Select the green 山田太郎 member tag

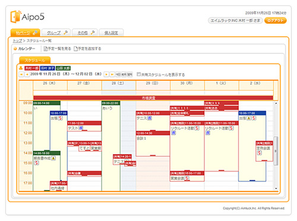point(63,68)
